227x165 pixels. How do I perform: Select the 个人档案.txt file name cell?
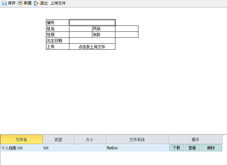click(x=21, y=148)
